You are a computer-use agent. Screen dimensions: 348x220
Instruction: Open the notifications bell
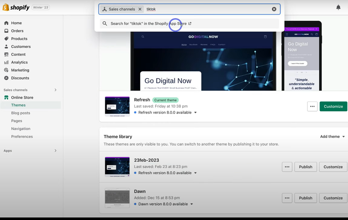(338, 7)
